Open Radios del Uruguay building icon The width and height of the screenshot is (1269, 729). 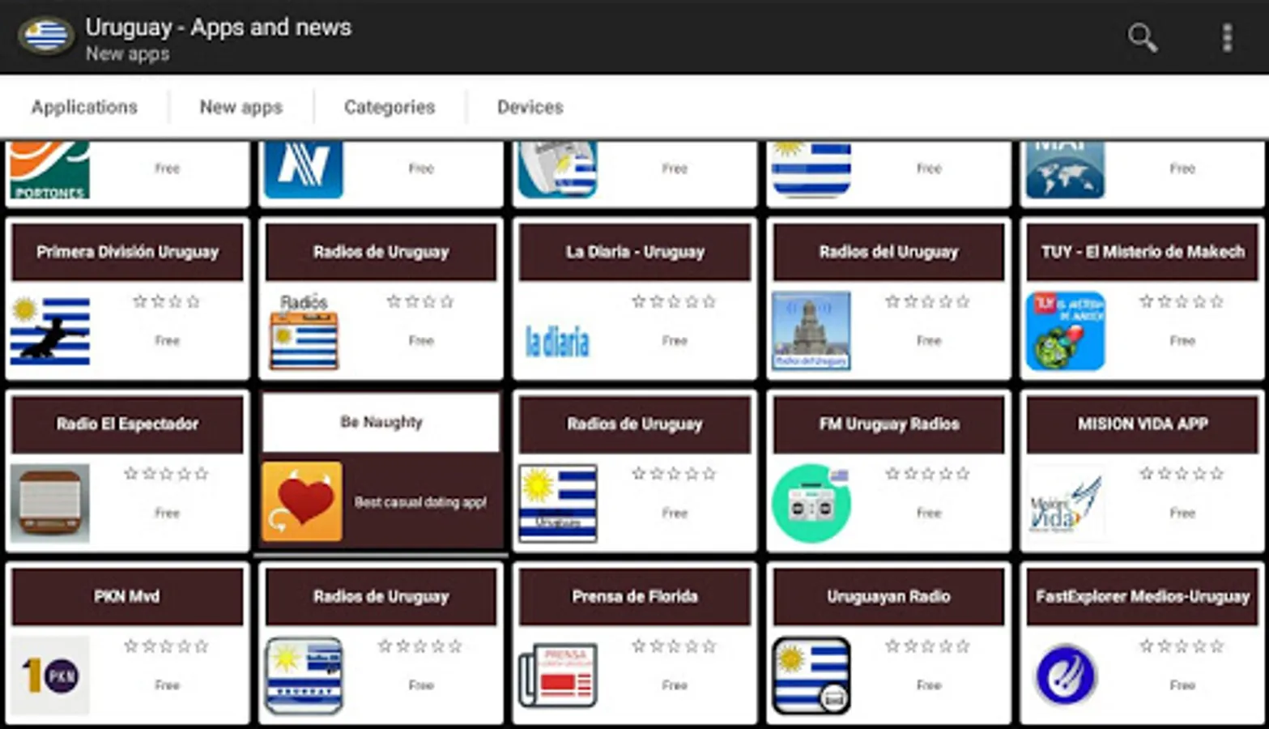point(811,330)
